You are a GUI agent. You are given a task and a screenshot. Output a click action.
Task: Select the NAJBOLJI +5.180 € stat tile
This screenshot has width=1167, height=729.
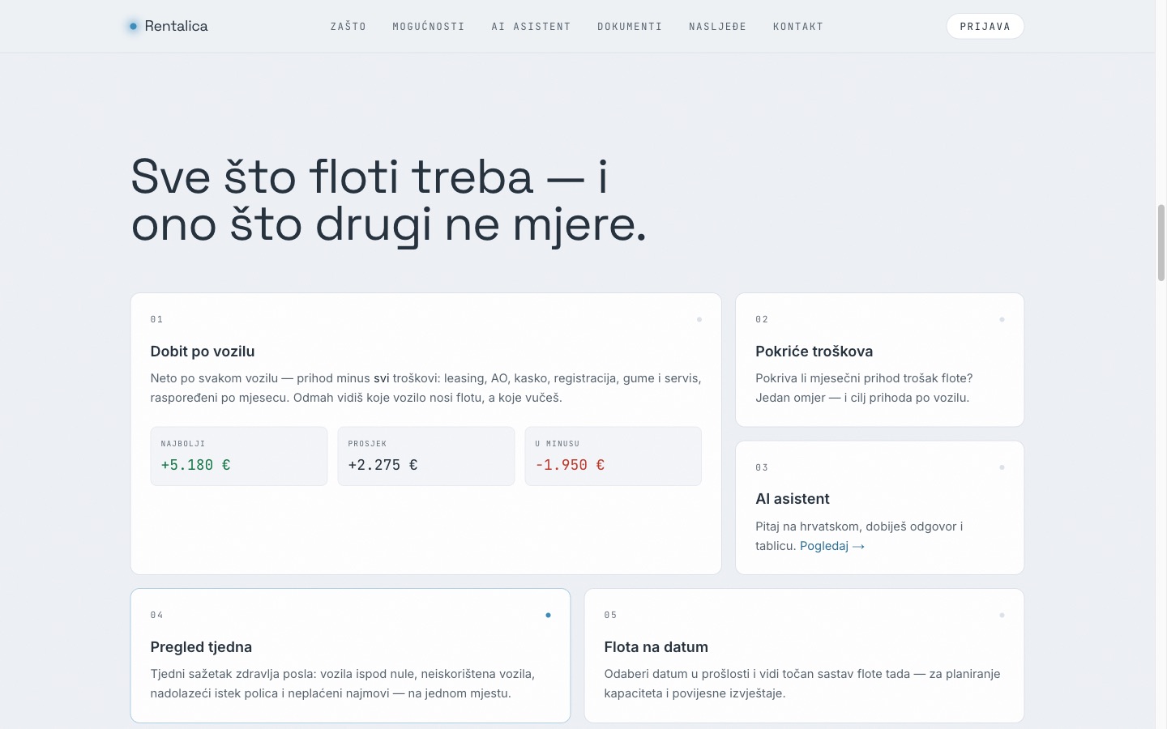239,456
